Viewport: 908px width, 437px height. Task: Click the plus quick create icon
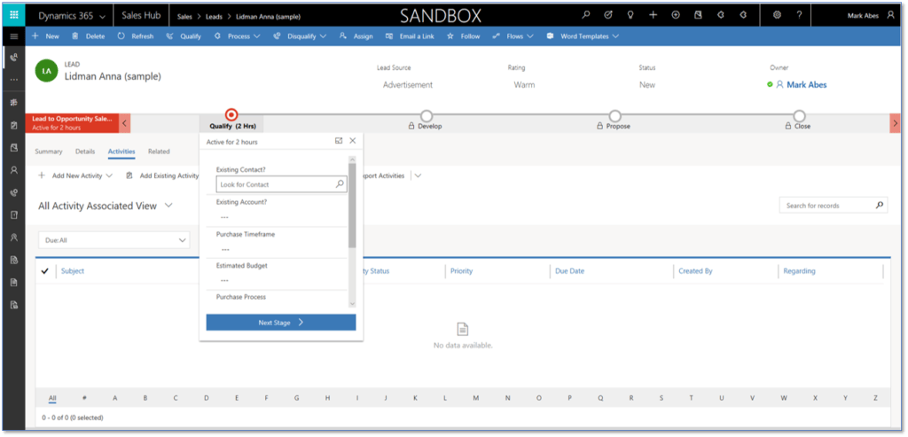654,15
